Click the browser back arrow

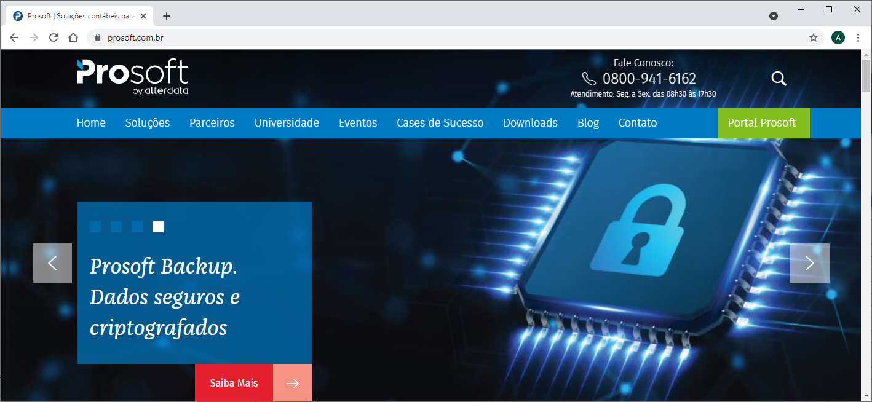[14, 37]
